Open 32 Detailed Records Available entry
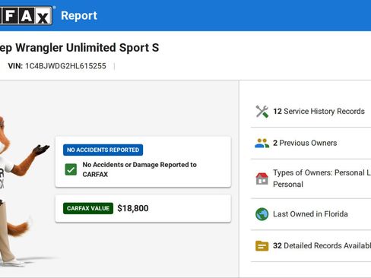The image size is (371, 278). [311, 245]
